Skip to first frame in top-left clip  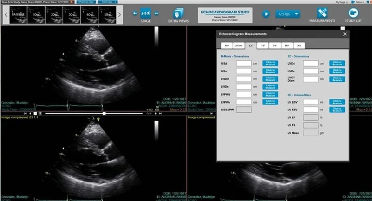click(x=26, y=114)
